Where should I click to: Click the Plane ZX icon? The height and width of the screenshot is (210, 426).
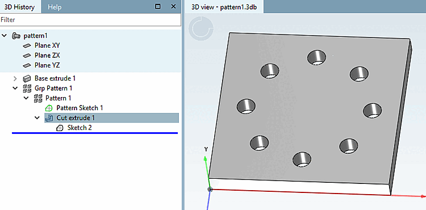pos(27,56)
